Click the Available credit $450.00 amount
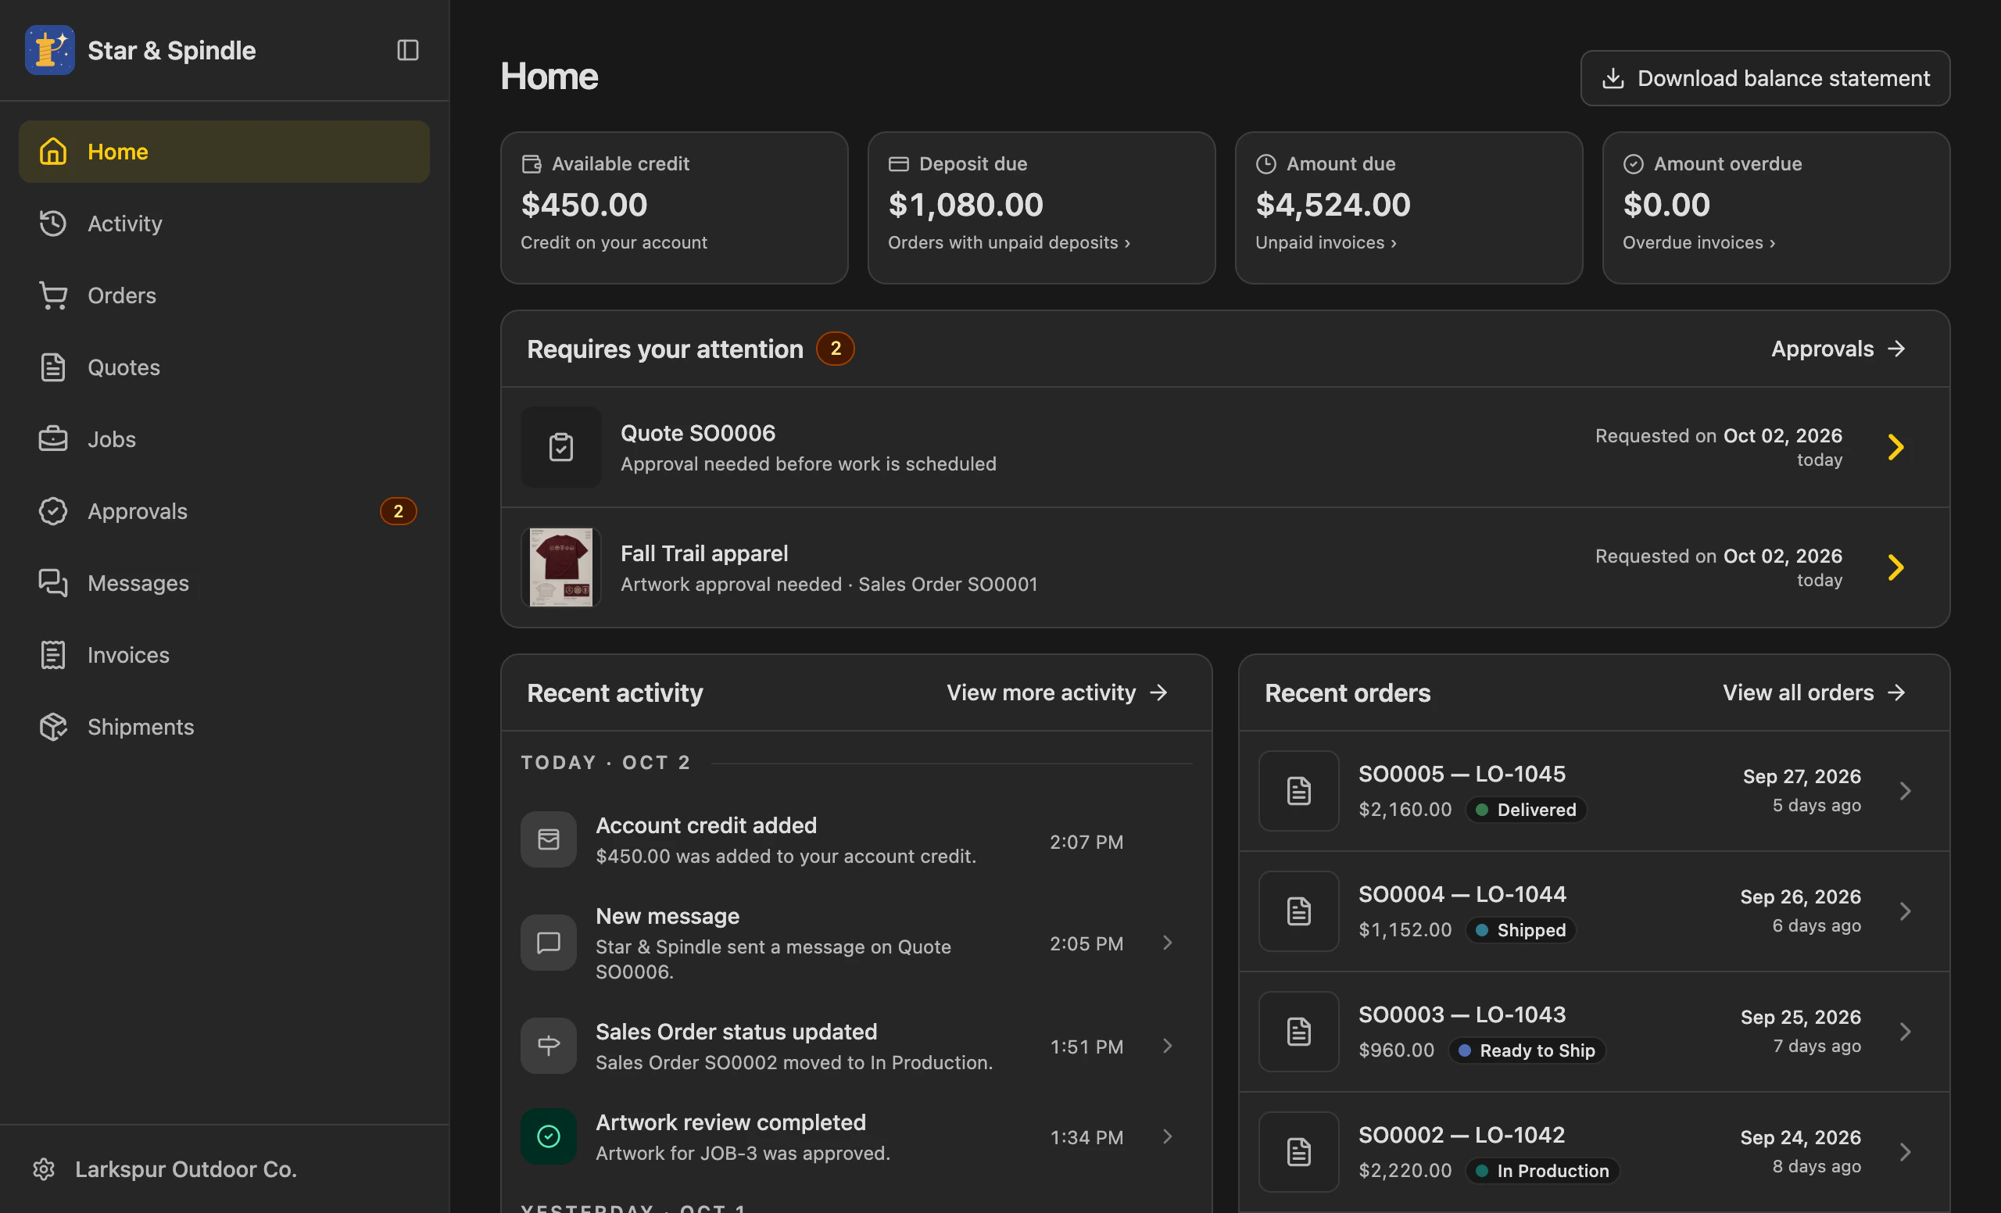This screenshot has width=2001, height=1213. [584, 204]
